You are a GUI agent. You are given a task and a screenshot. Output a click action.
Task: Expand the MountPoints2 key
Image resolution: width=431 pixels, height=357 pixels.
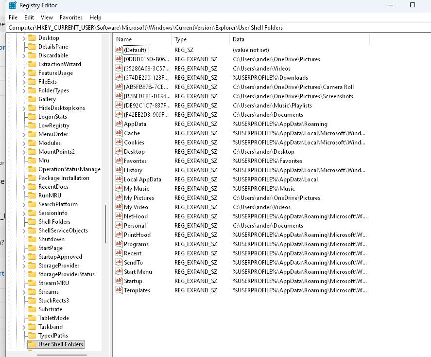(24, 152)
